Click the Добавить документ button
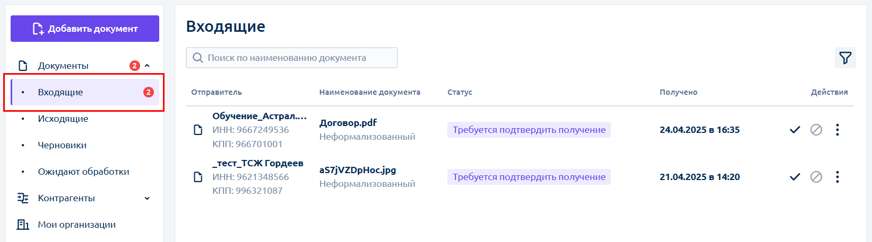872x242 pixels. pyautogui.click(x=85, y=29)
